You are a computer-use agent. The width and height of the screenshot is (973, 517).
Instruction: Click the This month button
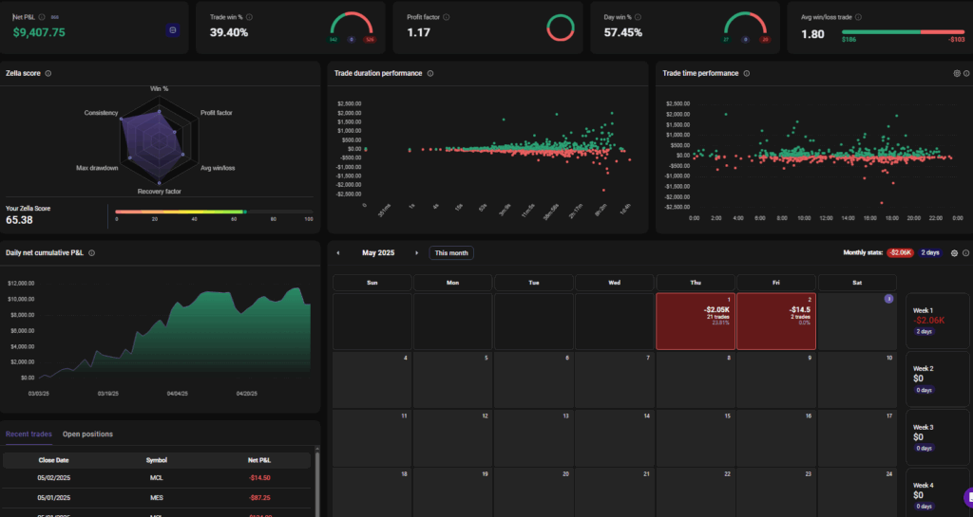[x=451, y=252]
